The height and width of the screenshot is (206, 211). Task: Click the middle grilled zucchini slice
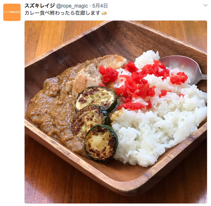point(90,120)
